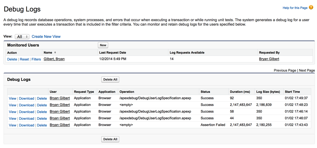Image resolution: width=317 pixels, height=148 pixels.
Task: Click Status column header
Action: click(205, 92)
